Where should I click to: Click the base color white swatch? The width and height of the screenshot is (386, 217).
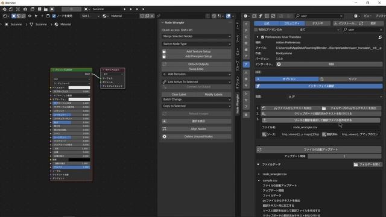[x=79, y=87]
